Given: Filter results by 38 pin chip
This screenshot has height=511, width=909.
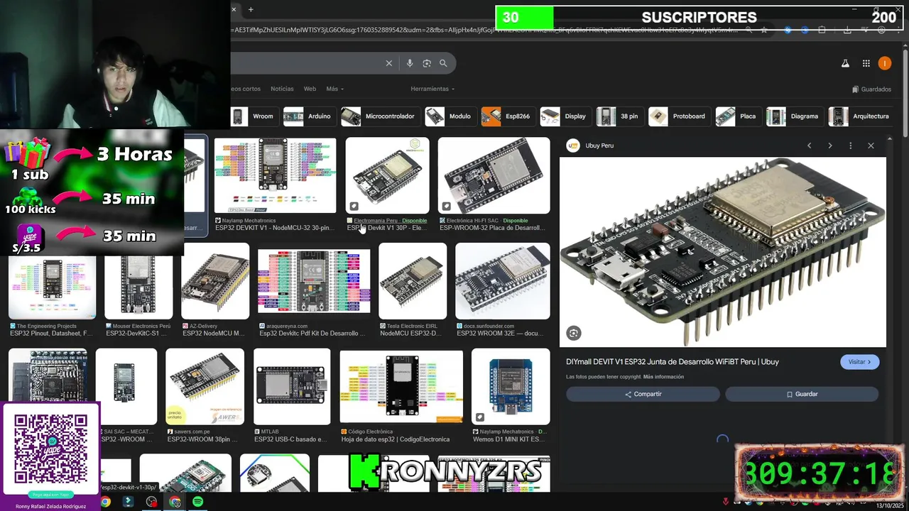Looking at the screenshot, I should [619, 116].
